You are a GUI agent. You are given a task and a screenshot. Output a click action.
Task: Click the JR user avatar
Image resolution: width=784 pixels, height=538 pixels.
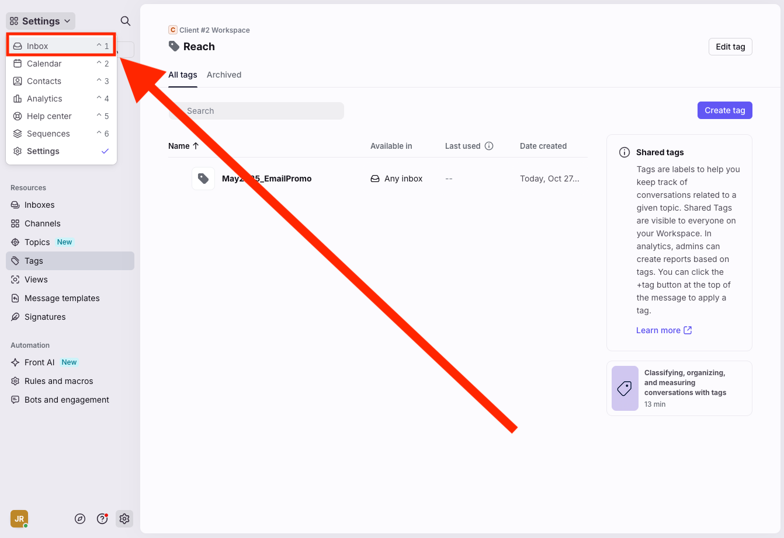(x=19, y=519)
